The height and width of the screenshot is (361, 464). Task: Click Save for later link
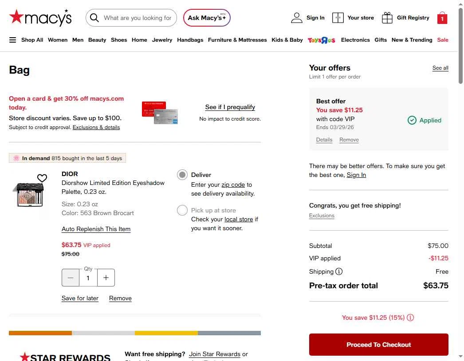[80, 298]
